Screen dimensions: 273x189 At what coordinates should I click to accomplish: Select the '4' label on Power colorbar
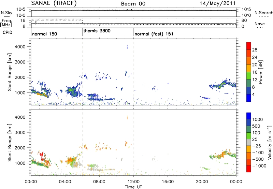[x=253, y=94]
